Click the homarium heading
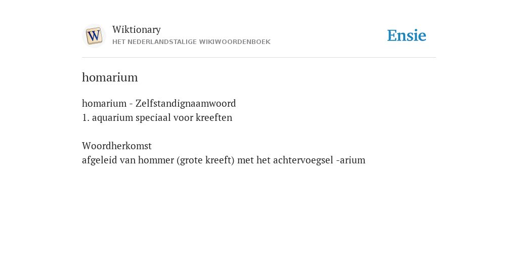This screenshot has height=259, width=518. click(110, 77)
